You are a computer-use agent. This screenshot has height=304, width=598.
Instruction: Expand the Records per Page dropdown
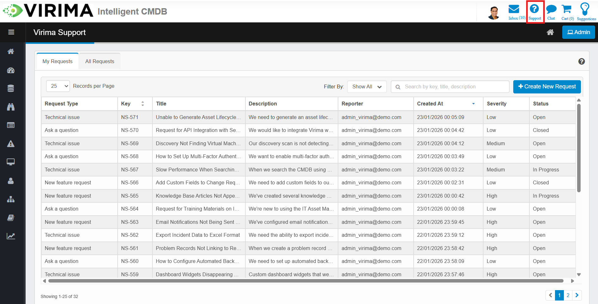[58, 86]
